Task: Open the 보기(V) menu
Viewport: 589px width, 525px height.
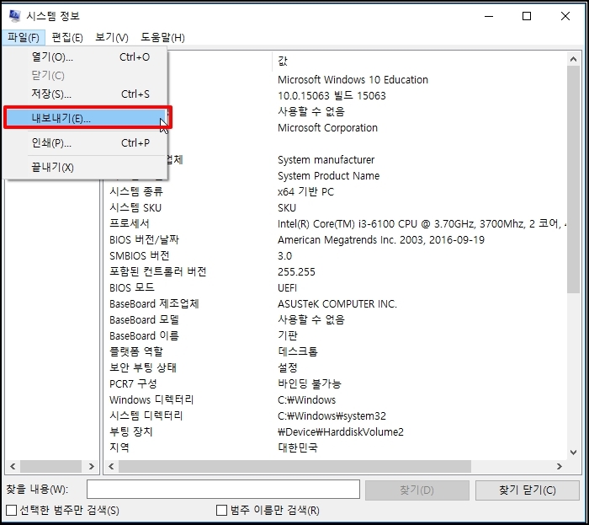Action: point(112,38)
